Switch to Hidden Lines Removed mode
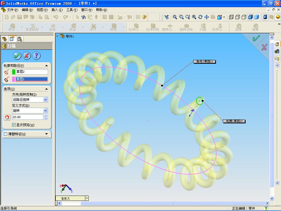 244,17
